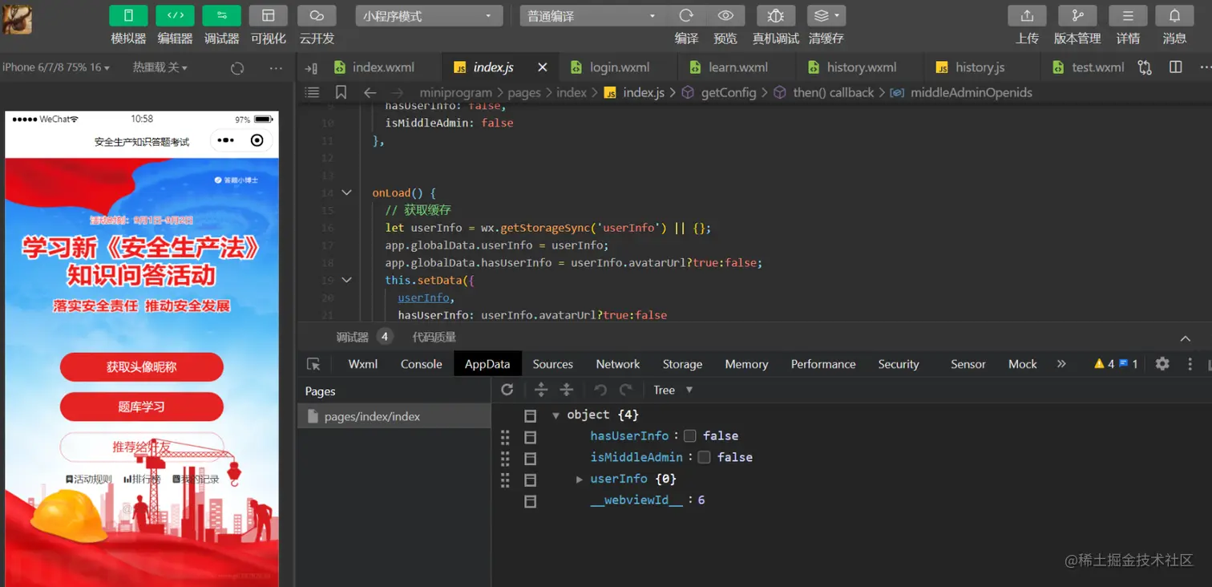The width and height of the screenshot is (1212, 587).
Task: Open the clear cache (清缓存) menu
Action: point(826,16)
